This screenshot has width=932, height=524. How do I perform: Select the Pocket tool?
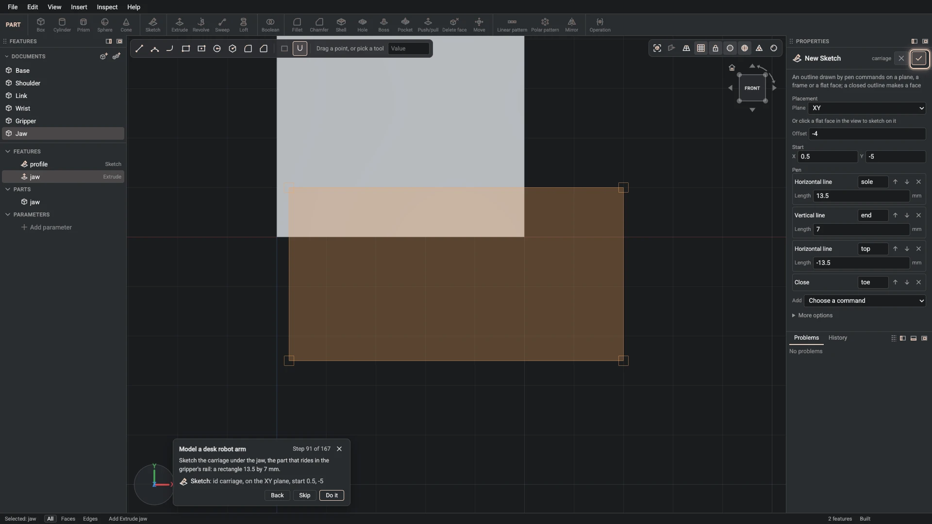[405, 25]
